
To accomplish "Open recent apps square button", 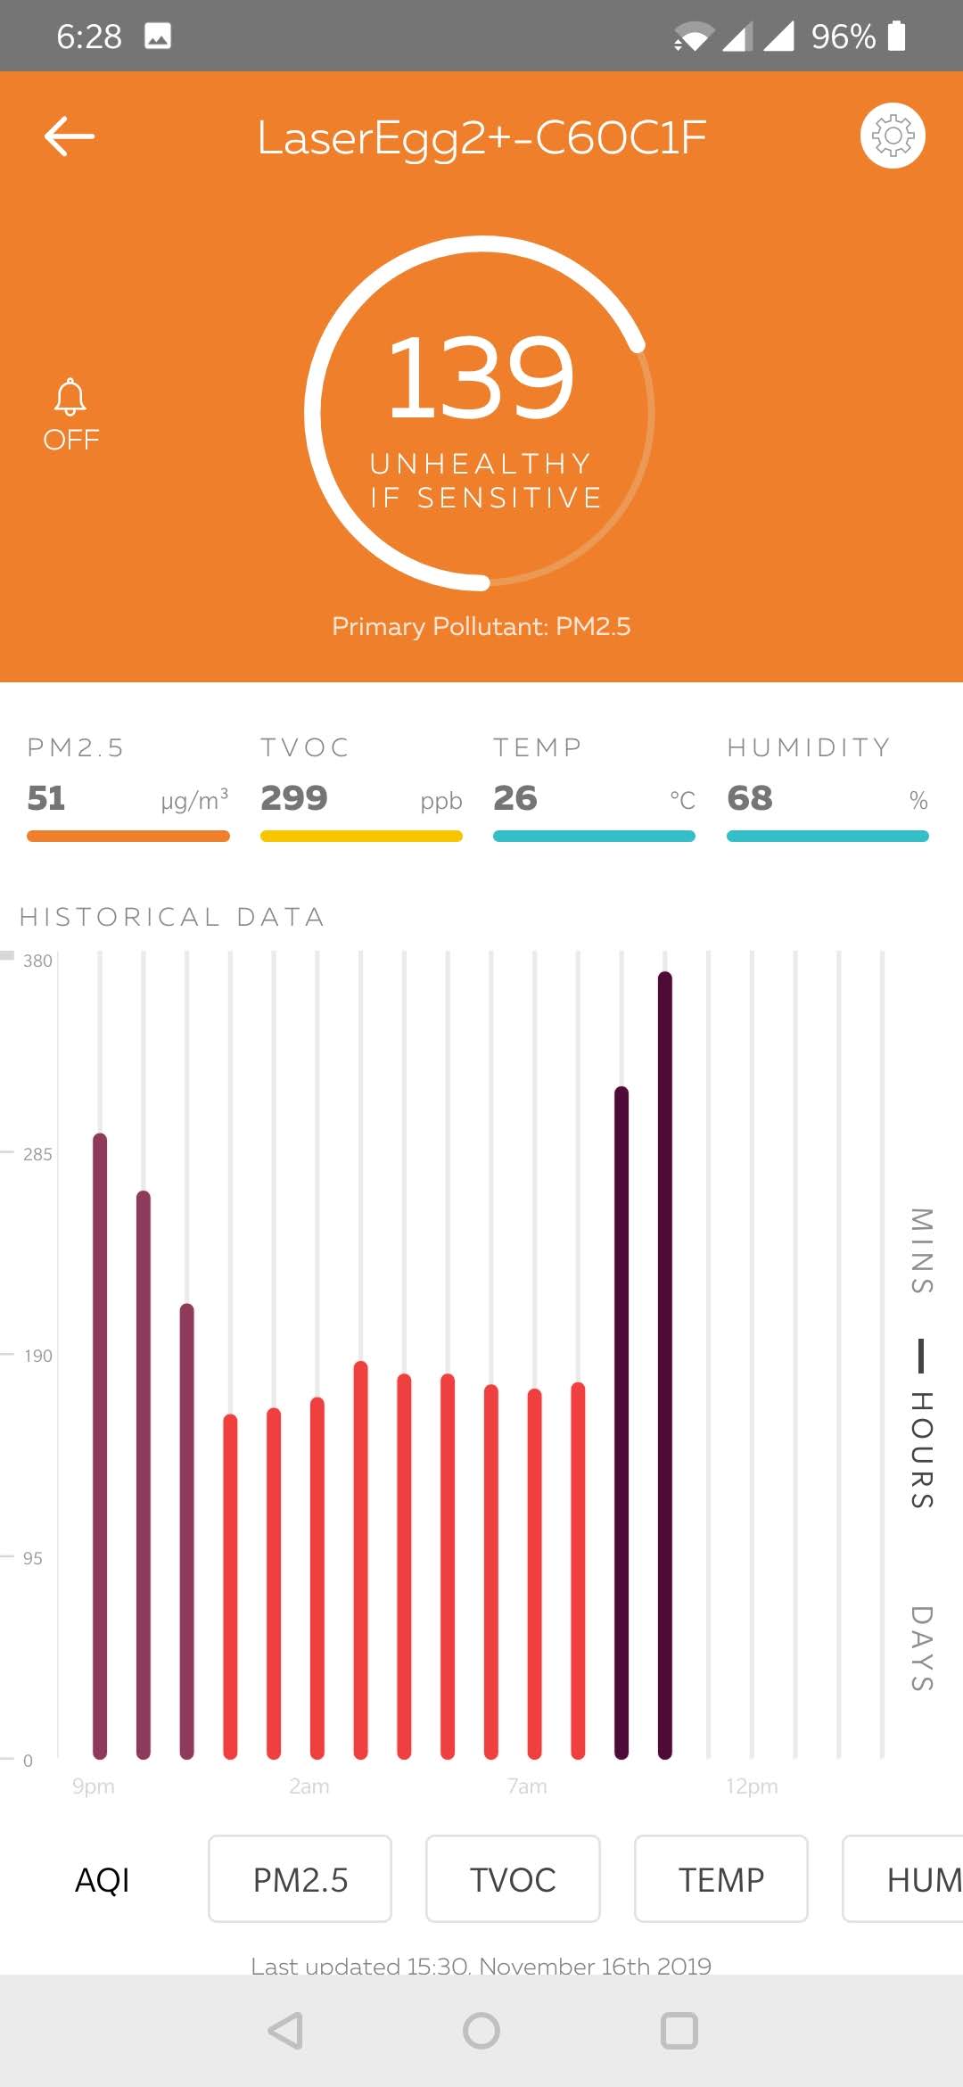I will coord(679,2031).
